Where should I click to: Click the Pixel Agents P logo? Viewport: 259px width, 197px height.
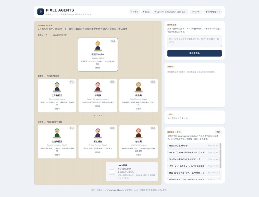pyautogui.click(x=40, y=12)
